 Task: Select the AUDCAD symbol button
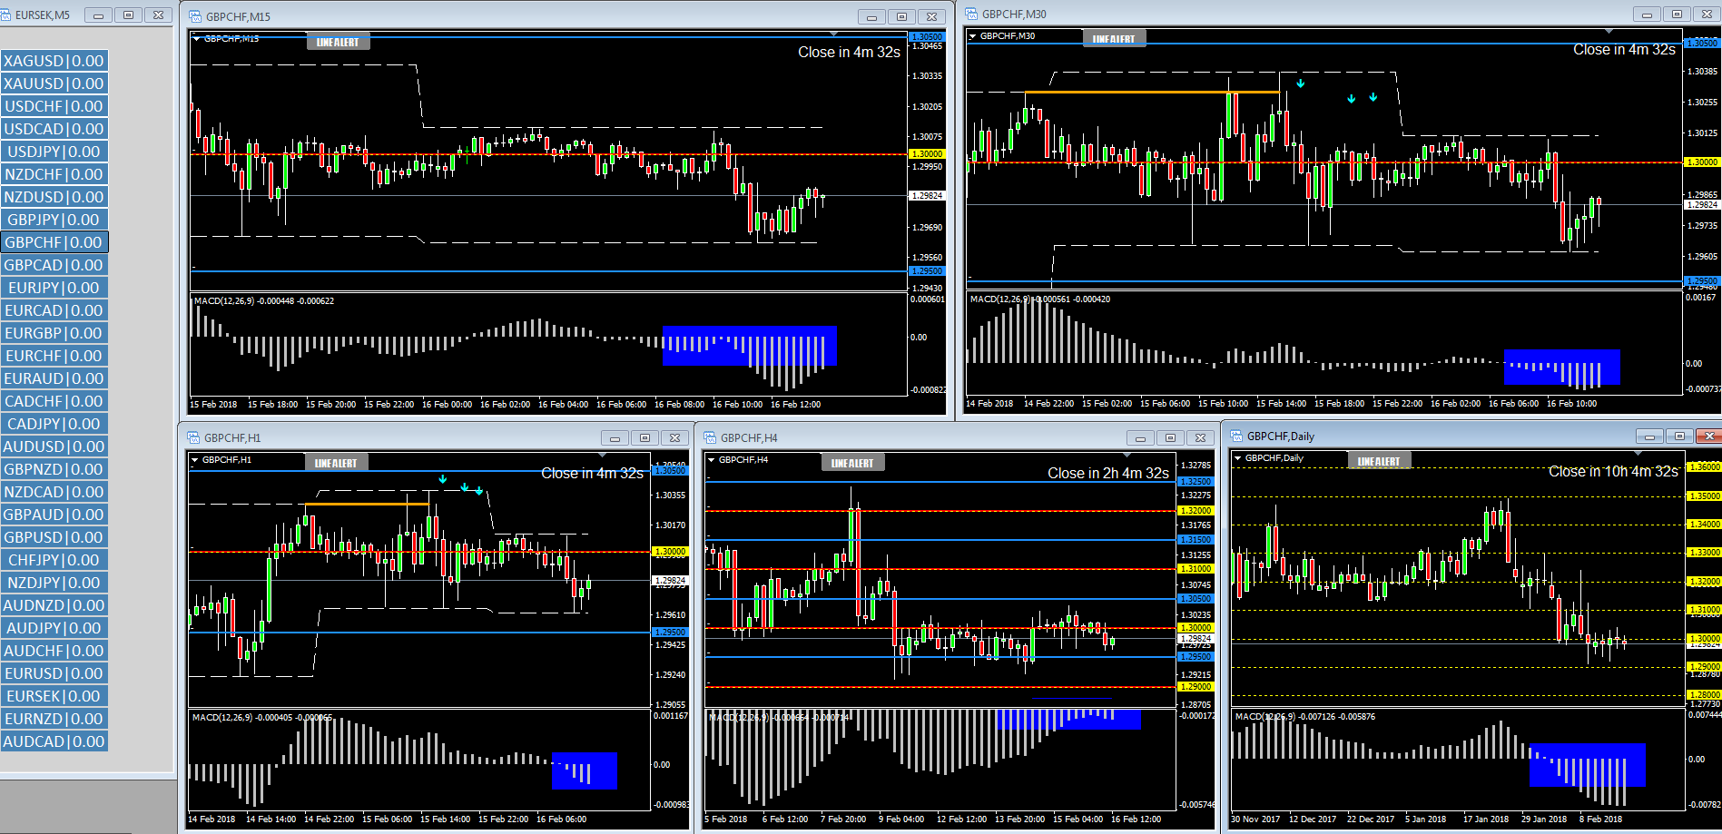click(x=54, y=741)
